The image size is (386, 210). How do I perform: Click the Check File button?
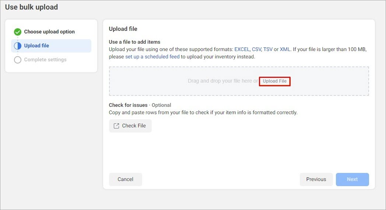[x=130, y=126]
